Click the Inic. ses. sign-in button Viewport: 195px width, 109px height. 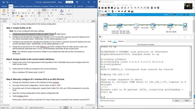point(69,2)
